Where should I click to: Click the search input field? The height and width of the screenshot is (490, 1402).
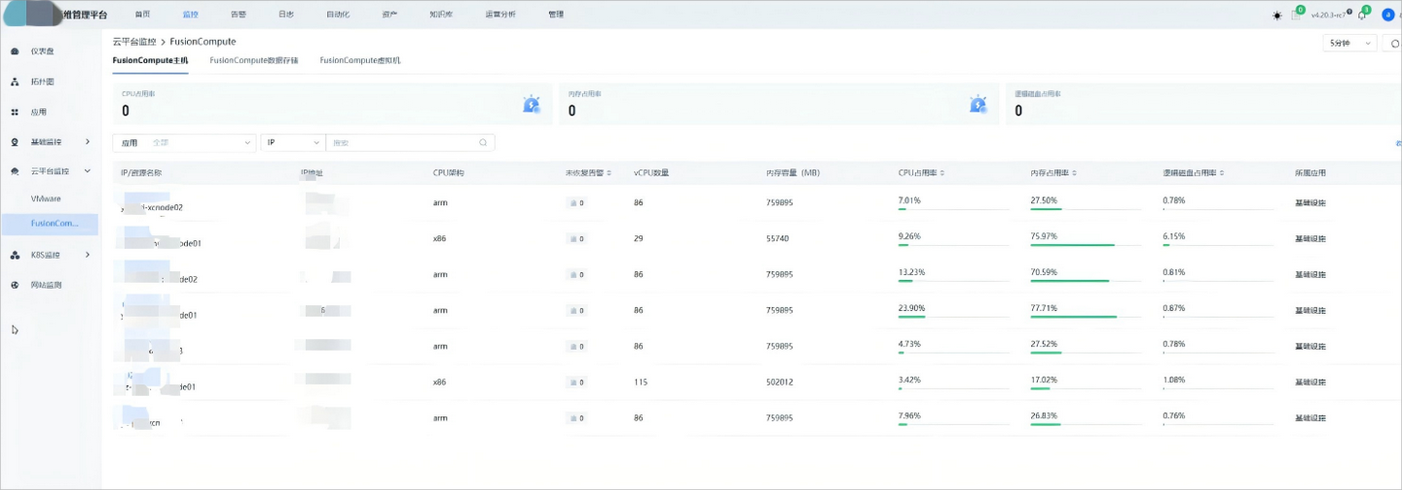pyautogui.click(x=404, y=142)
